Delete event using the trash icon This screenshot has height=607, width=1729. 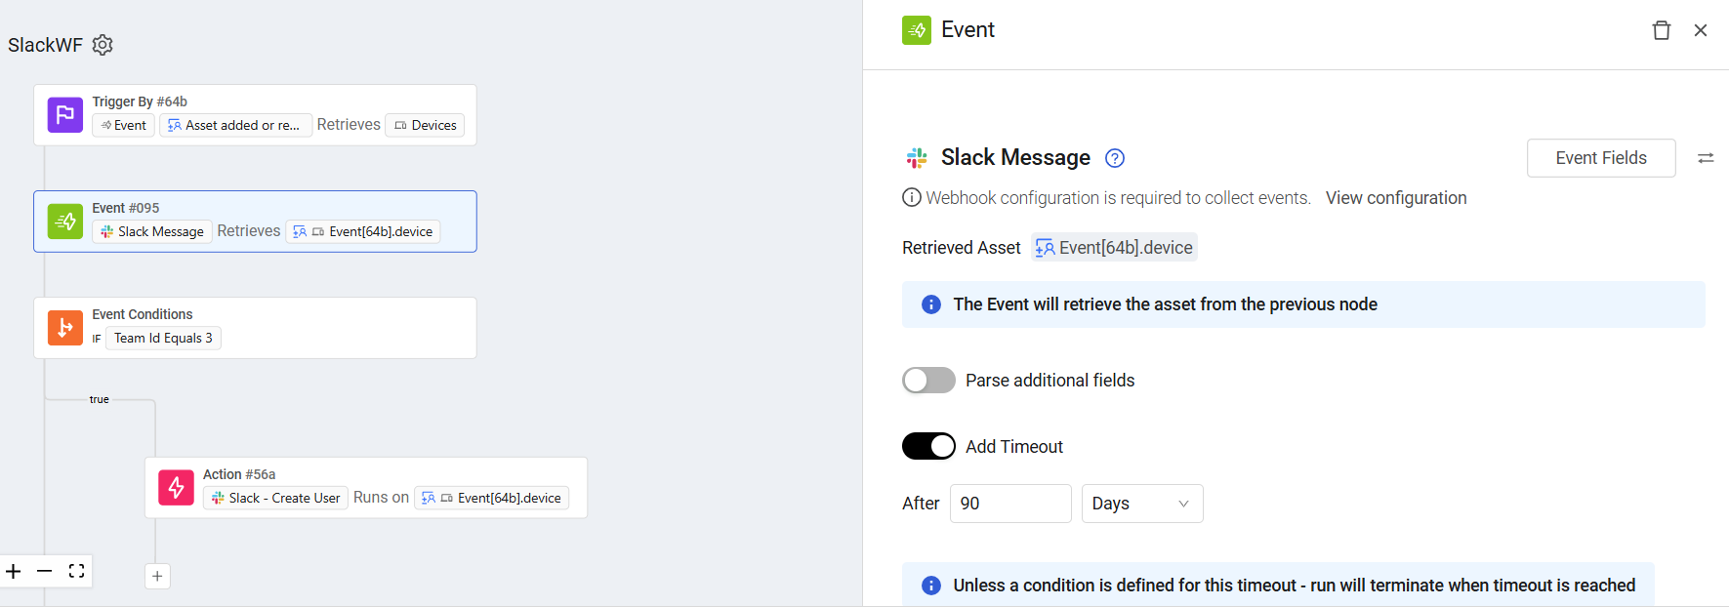coord(1661,30)
